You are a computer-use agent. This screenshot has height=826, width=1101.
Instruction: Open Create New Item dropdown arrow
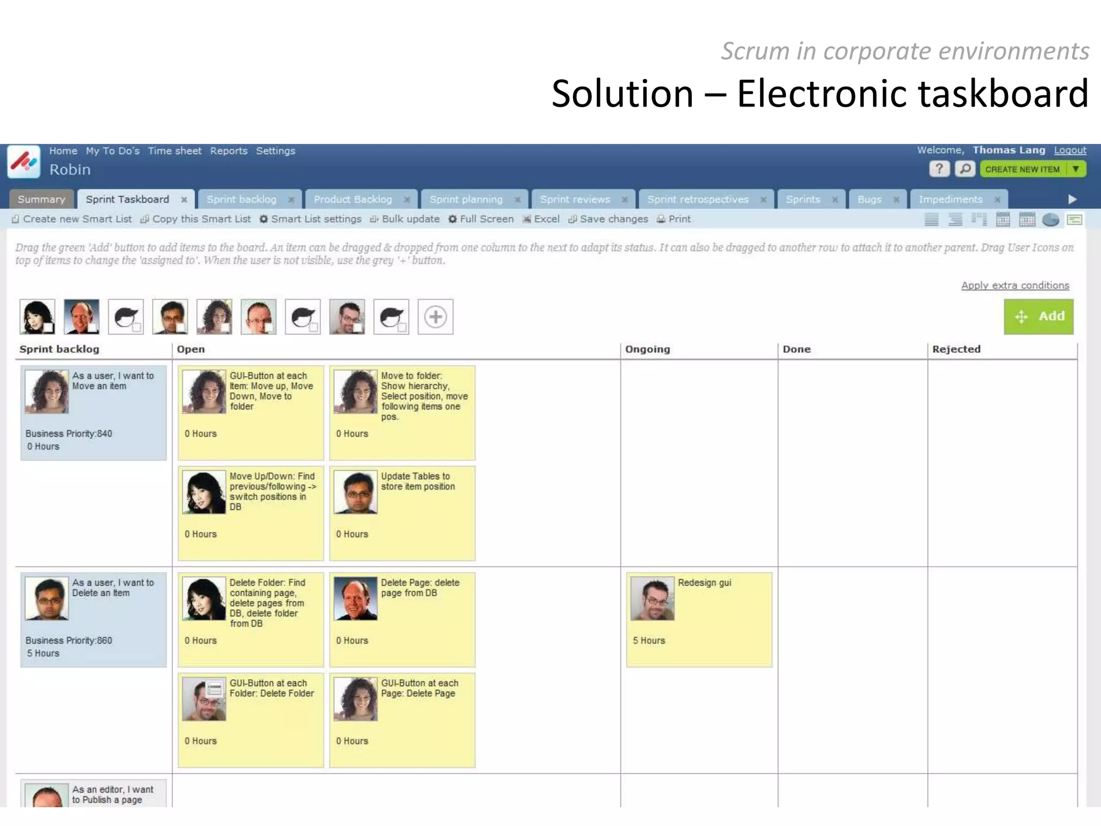pos(1076,169)
